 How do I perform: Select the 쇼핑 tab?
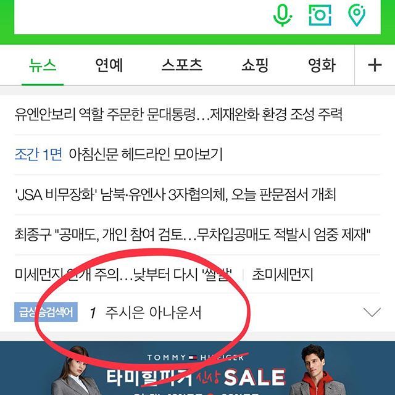point(255,65)
